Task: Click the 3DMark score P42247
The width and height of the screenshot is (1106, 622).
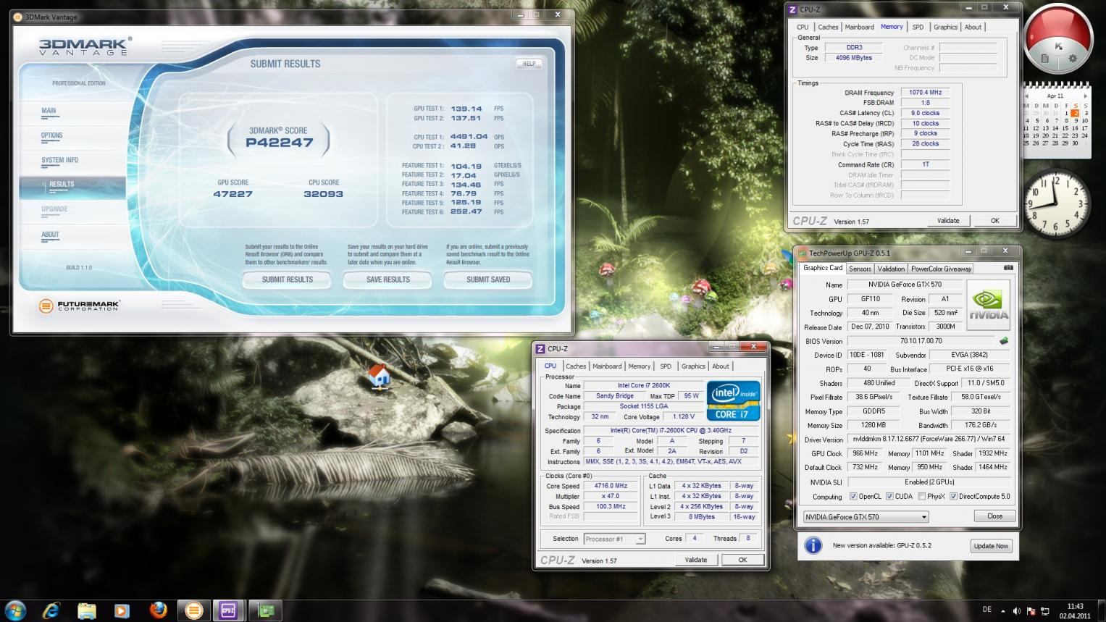Action: (x=279, y=143)
